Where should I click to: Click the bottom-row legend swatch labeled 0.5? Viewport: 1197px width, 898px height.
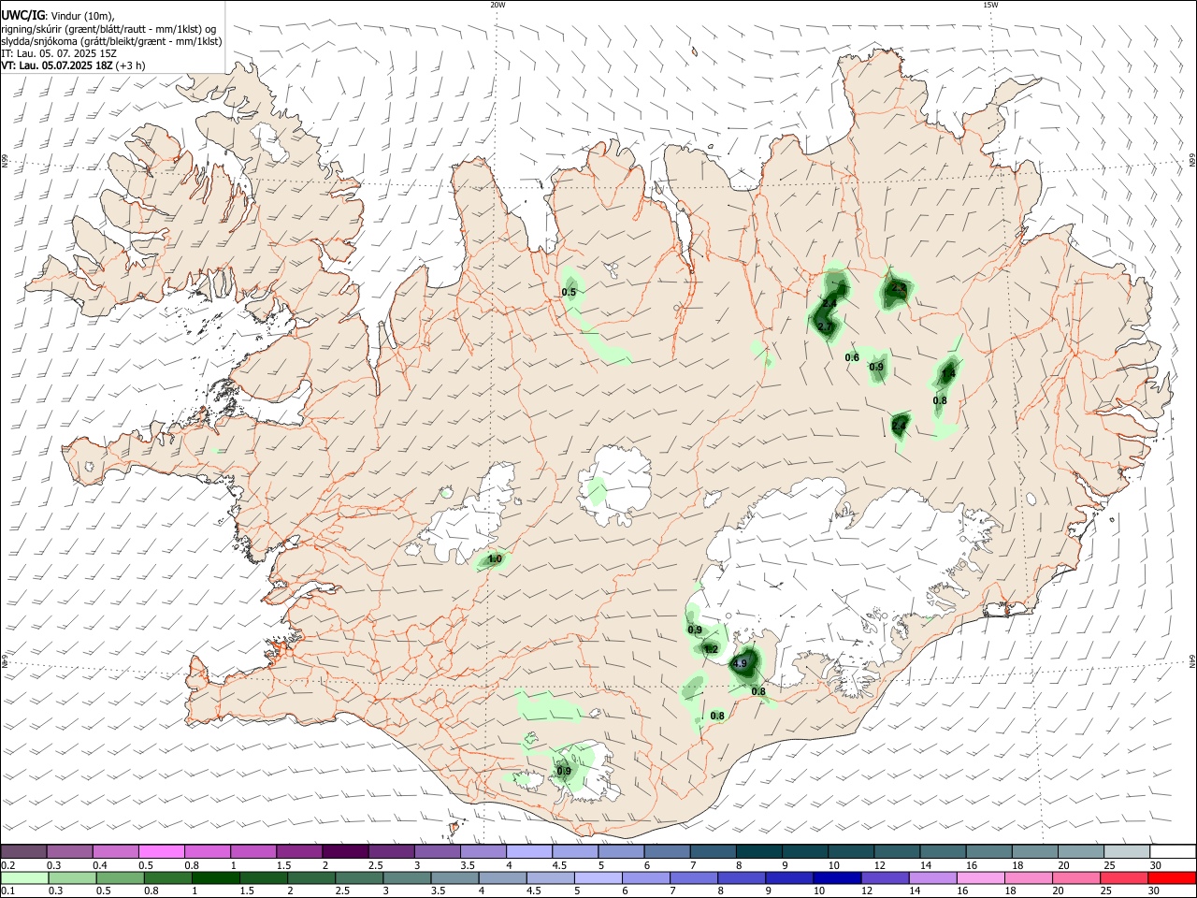pos(121,878)
